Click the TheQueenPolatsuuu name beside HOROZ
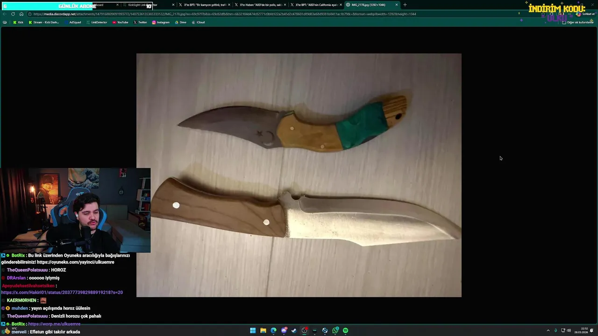598x336 pixels. coord(28,270)
